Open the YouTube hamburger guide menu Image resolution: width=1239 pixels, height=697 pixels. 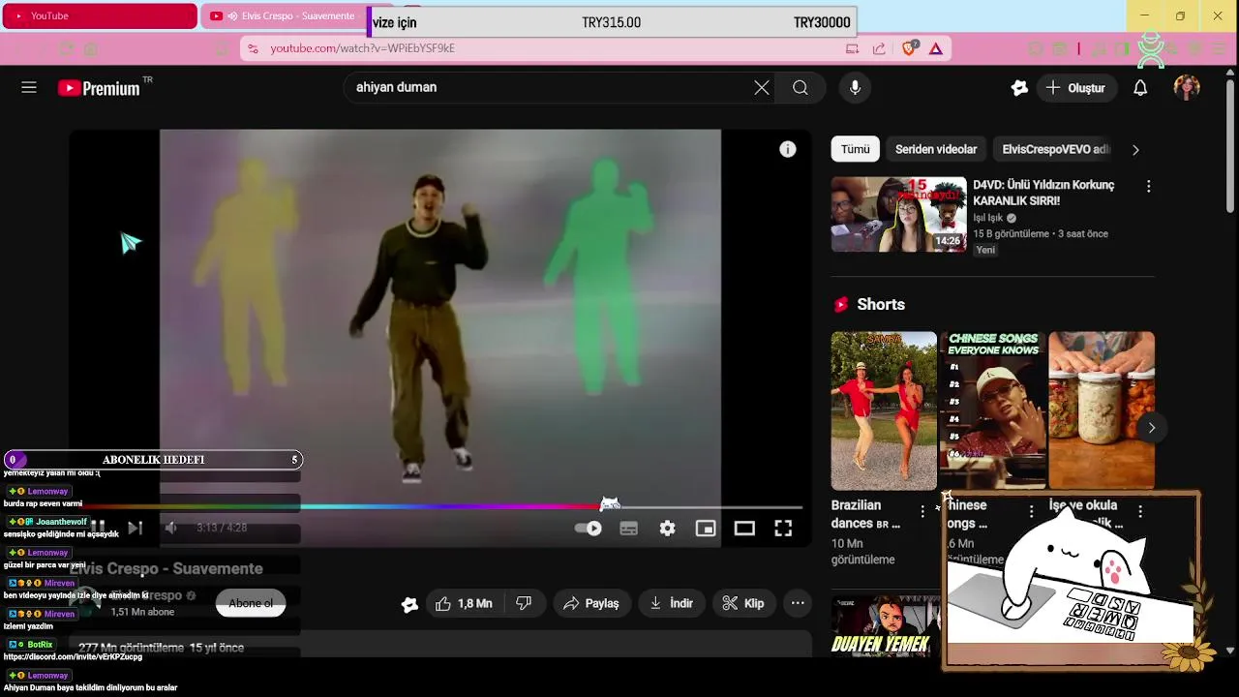29,87
